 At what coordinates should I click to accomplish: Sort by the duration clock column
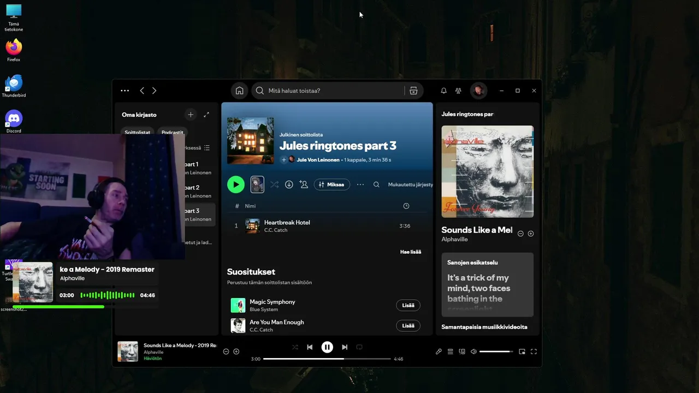point(406,206)
